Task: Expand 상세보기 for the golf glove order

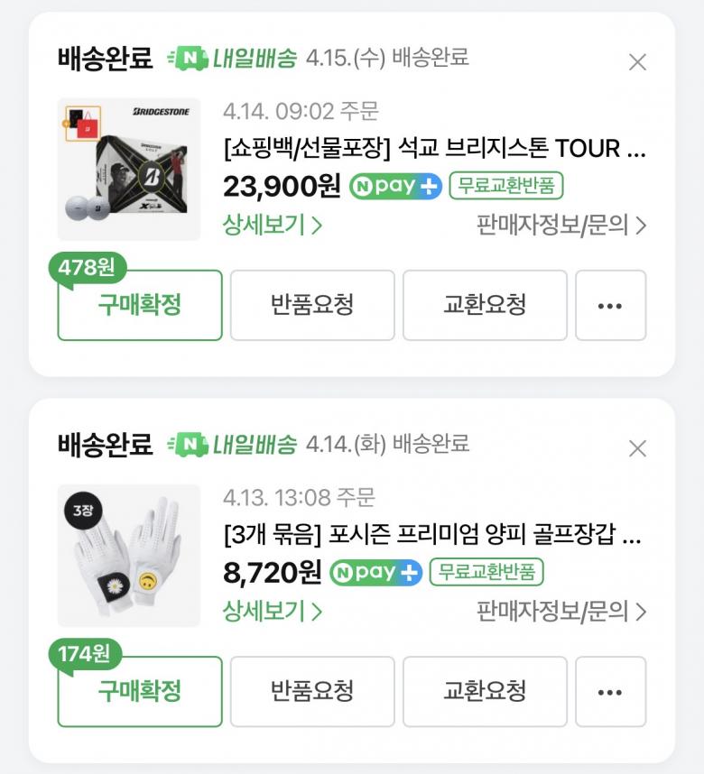Action: click(x=272, y=612)
